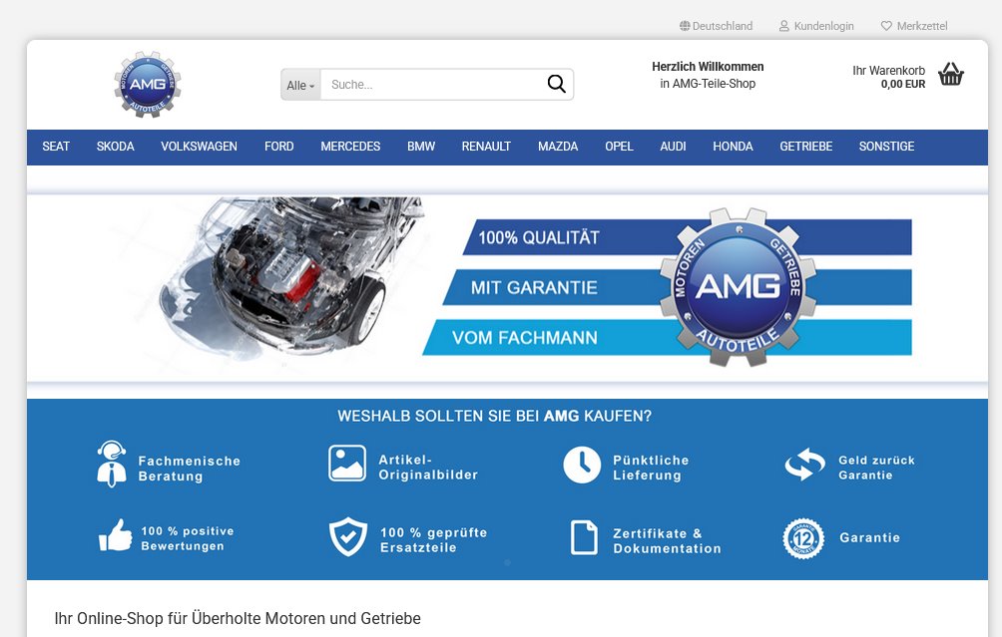Click the heart icon beside Merkzettel
Screen dimensions: 1002x637
pyautogui.click(x=886, y=26)
